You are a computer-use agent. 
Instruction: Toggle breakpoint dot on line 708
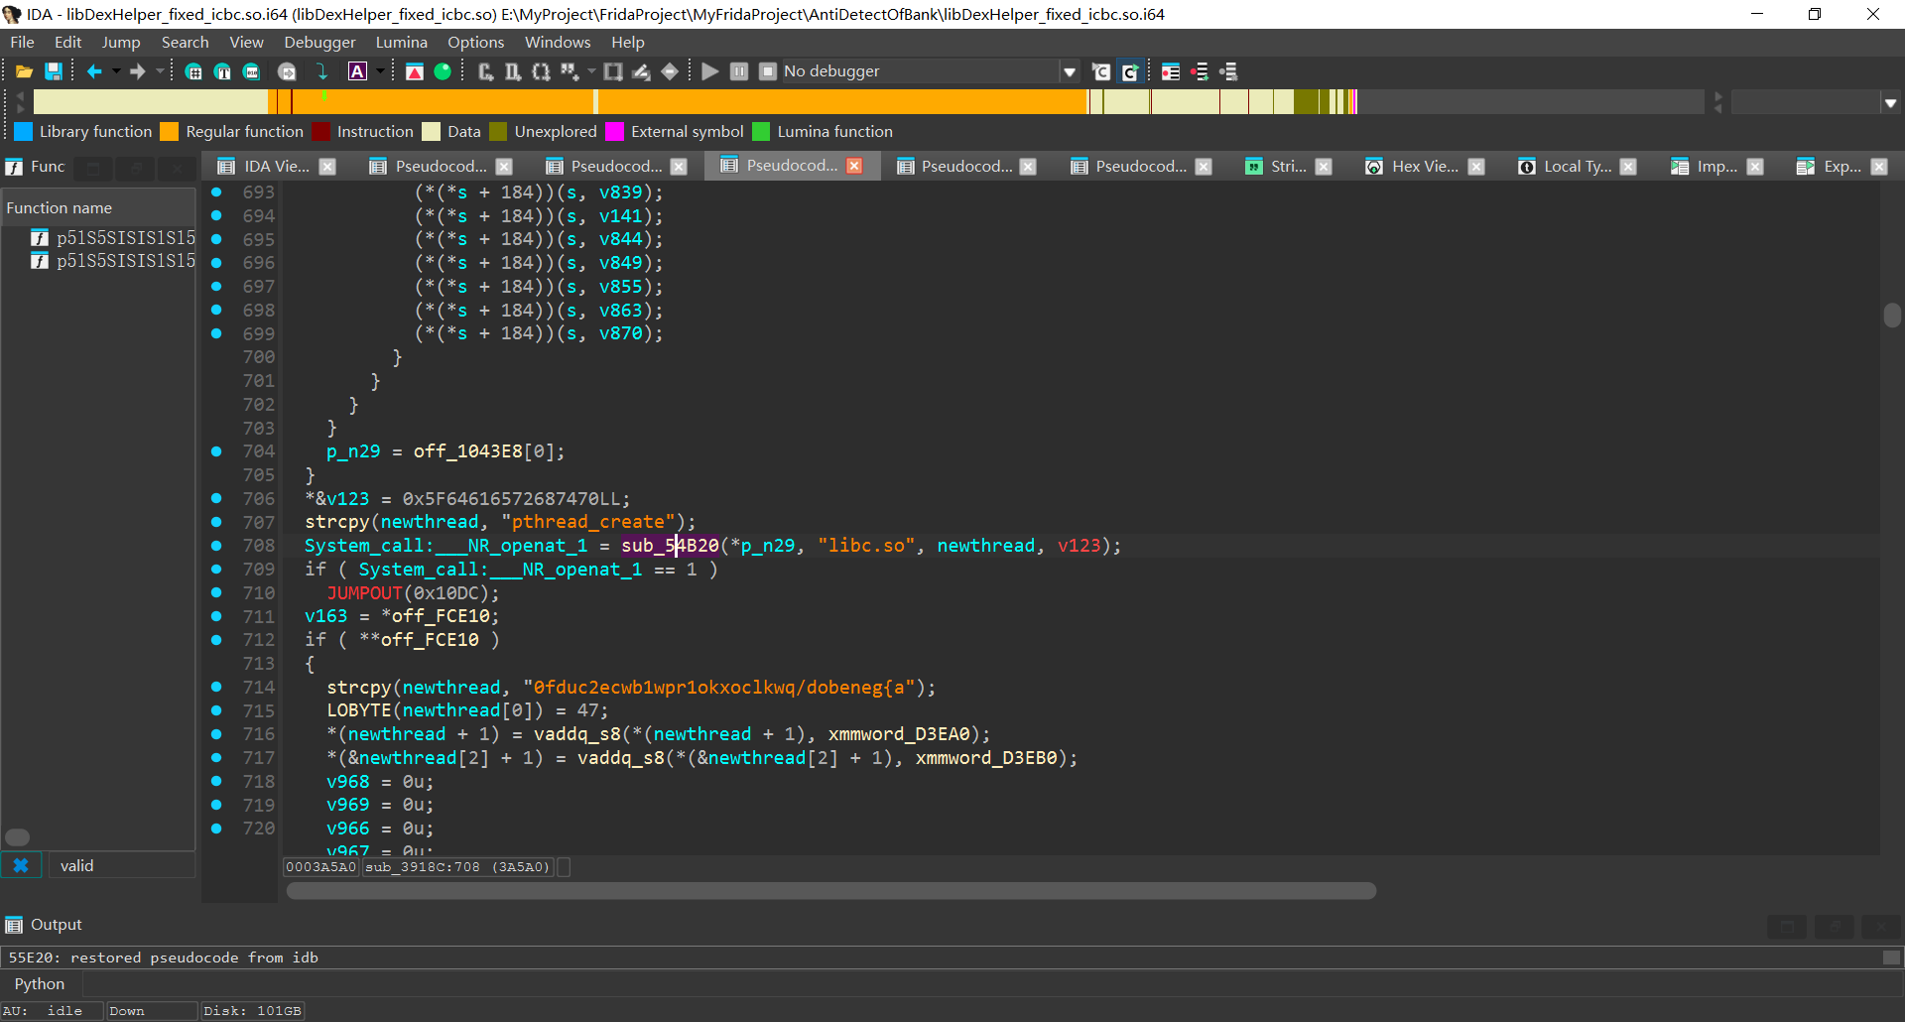pos(216,546)
